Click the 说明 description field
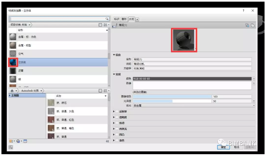267x155 pixels. pyautogui.click(x=192, y=64)
